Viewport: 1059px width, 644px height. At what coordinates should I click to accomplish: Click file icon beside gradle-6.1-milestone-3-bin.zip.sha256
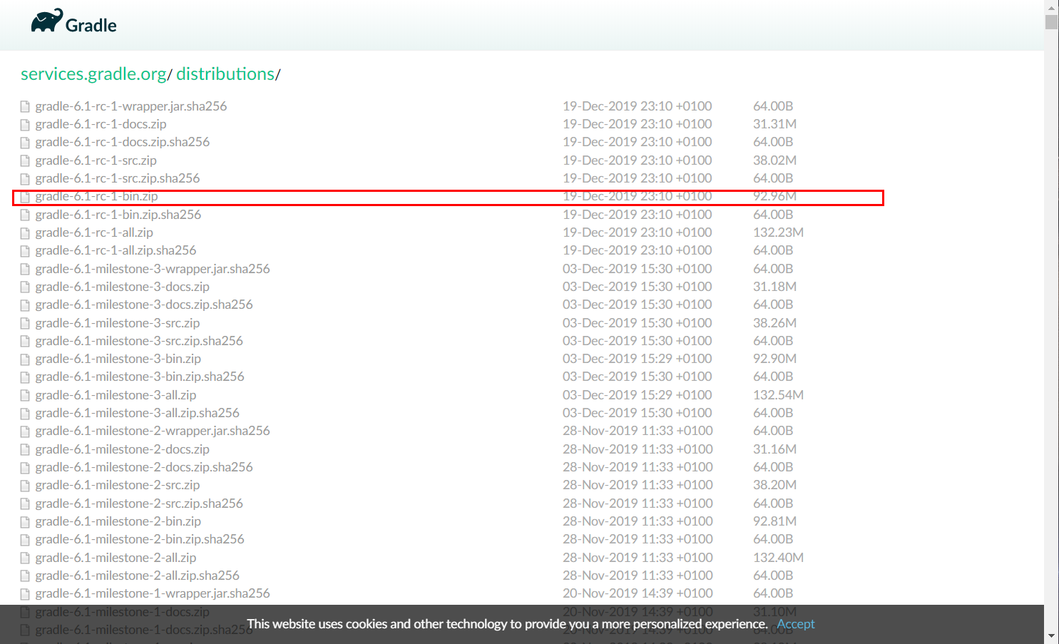click(x=26, y=377)
